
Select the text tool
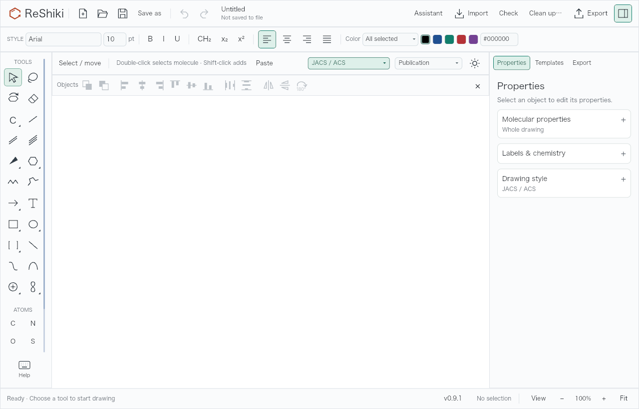(x=33, y=203)
